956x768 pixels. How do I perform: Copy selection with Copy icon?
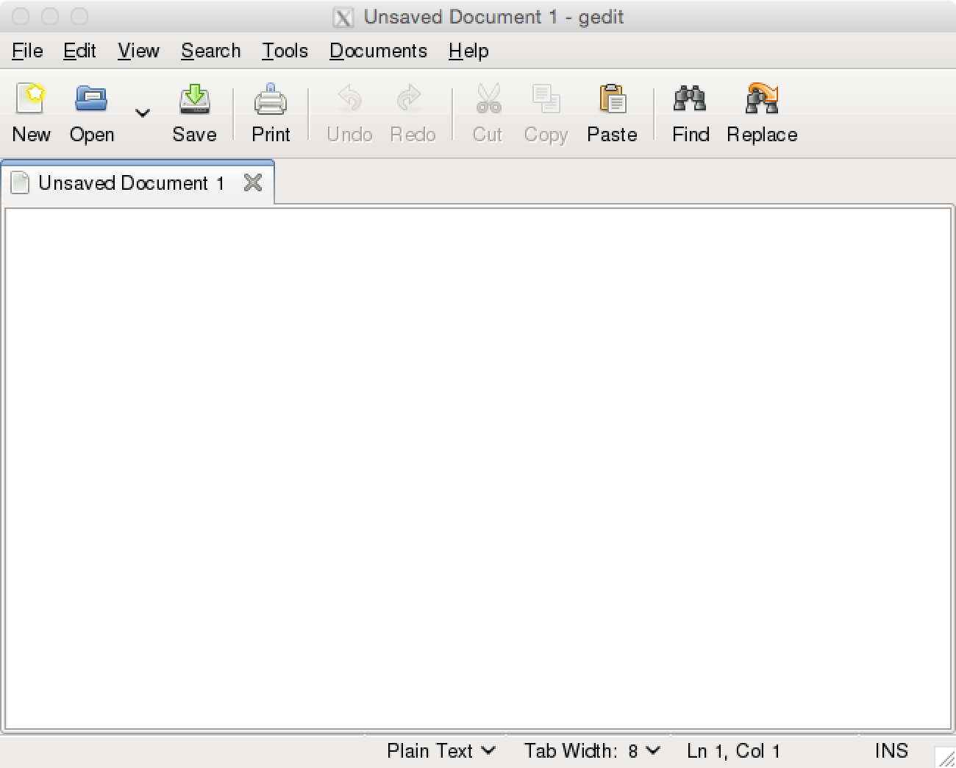pyautogui.click(x=546, y=99)
